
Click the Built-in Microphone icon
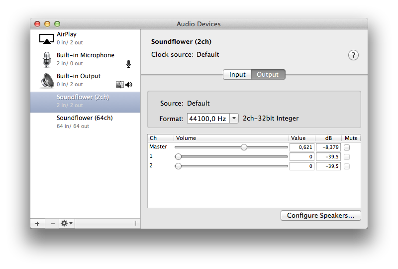point(47,59)
